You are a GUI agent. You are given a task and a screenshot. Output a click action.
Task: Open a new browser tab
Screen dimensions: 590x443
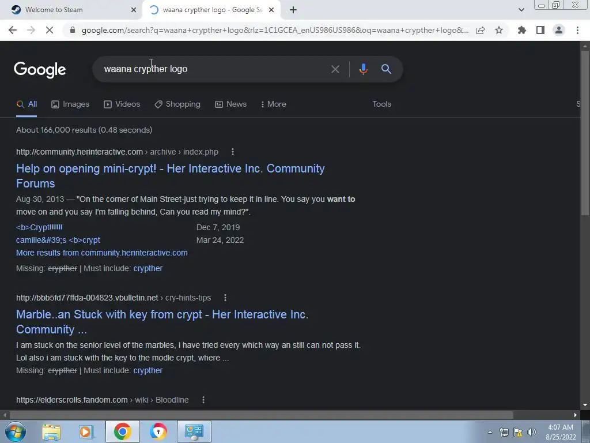point(293,10)
